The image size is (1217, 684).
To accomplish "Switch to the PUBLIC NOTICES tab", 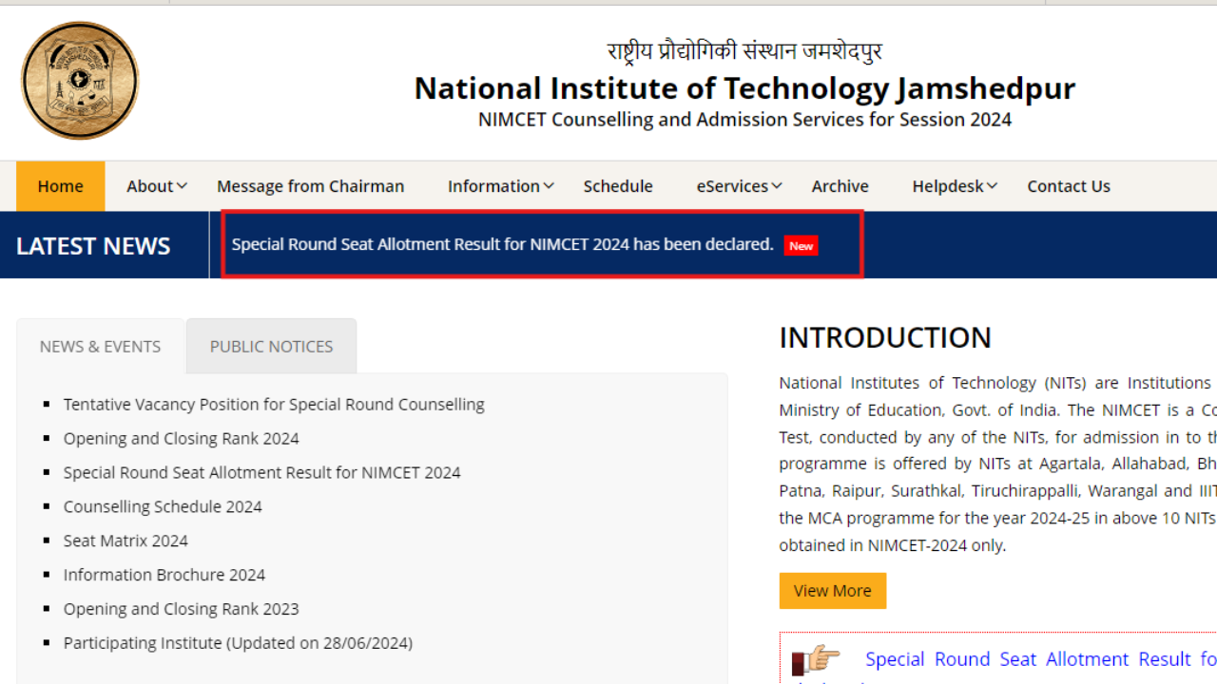I will point(271,347).
